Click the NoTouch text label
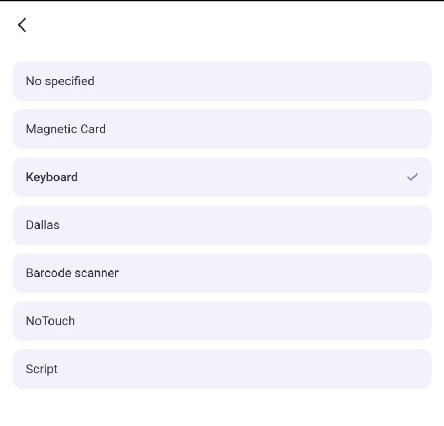 point(51,321)
